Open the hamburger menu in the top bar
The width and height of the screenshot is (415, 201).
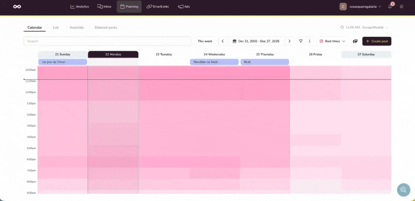[x=402, y=7]
